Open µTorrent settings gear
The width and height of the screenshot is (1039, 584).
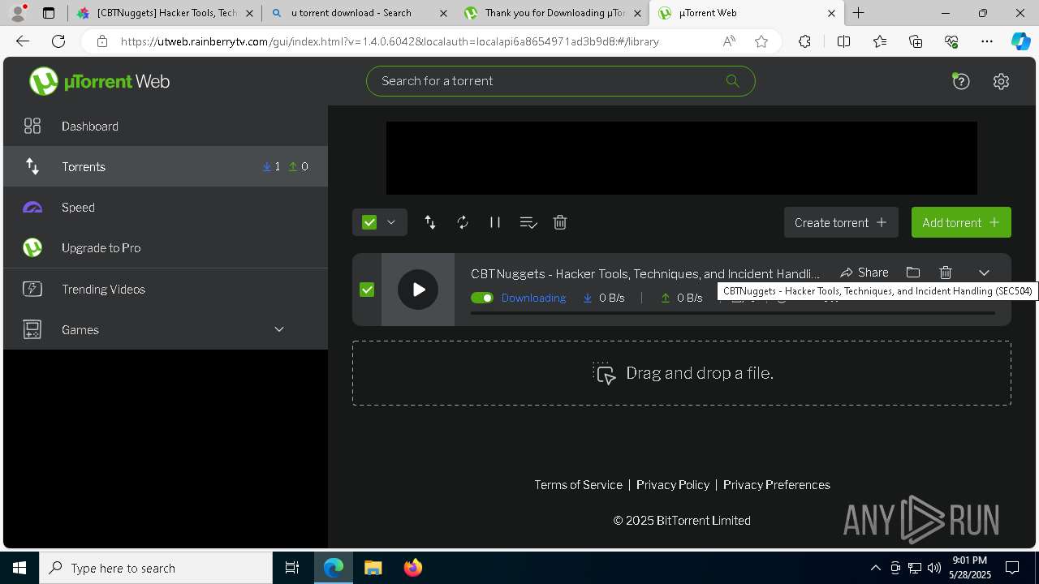(x=1001, y=81)
